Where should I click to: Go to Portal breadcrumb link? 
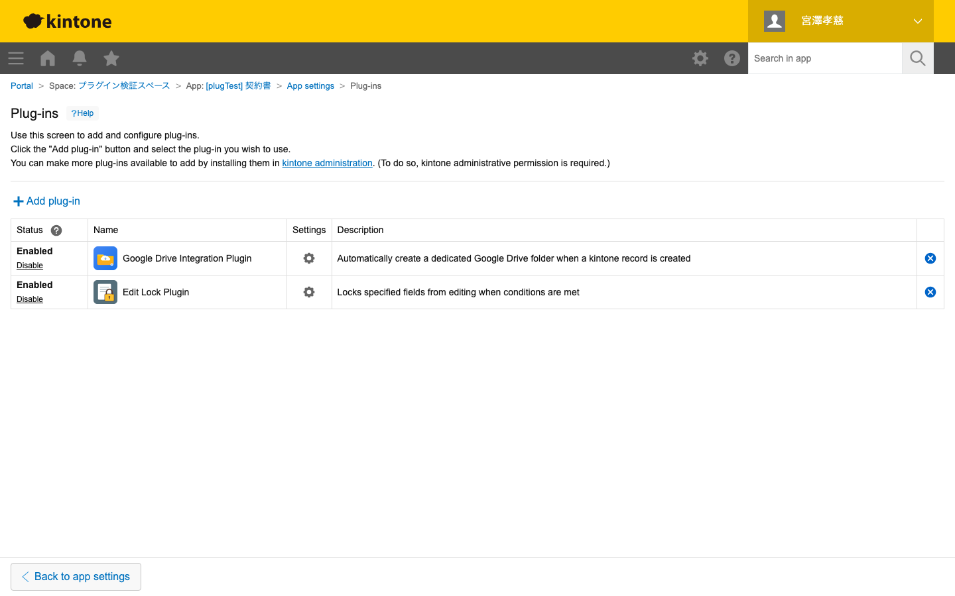coord(22,86)
